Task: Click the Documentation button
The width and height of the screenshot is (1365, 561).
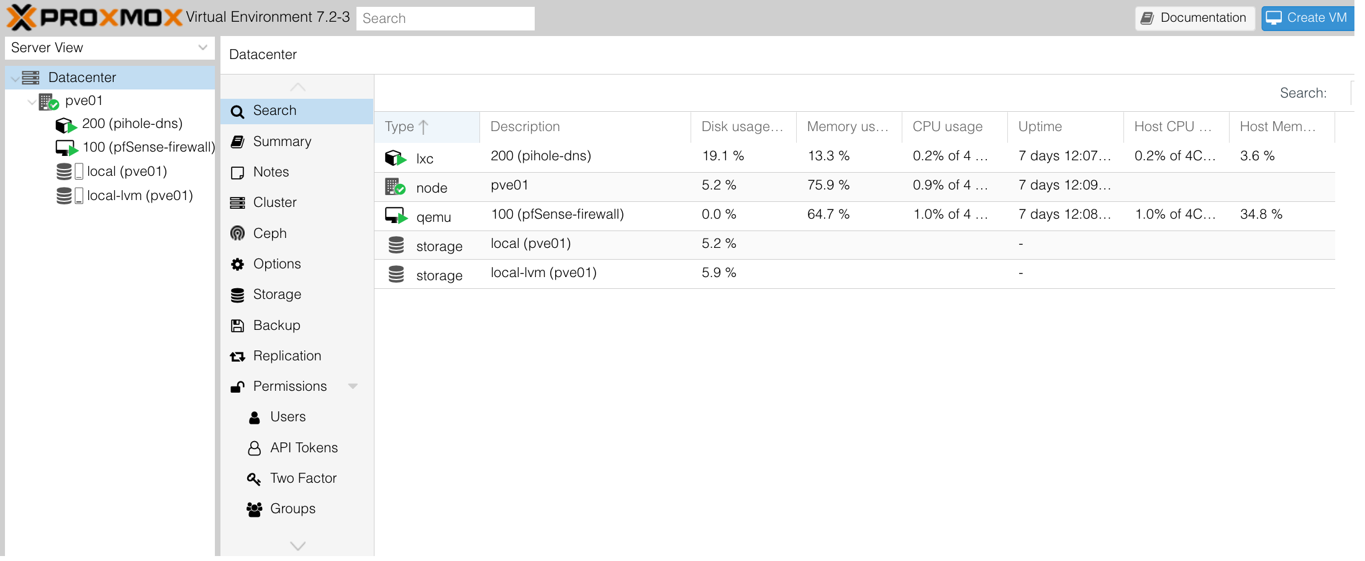Action: coord(1195,18)
